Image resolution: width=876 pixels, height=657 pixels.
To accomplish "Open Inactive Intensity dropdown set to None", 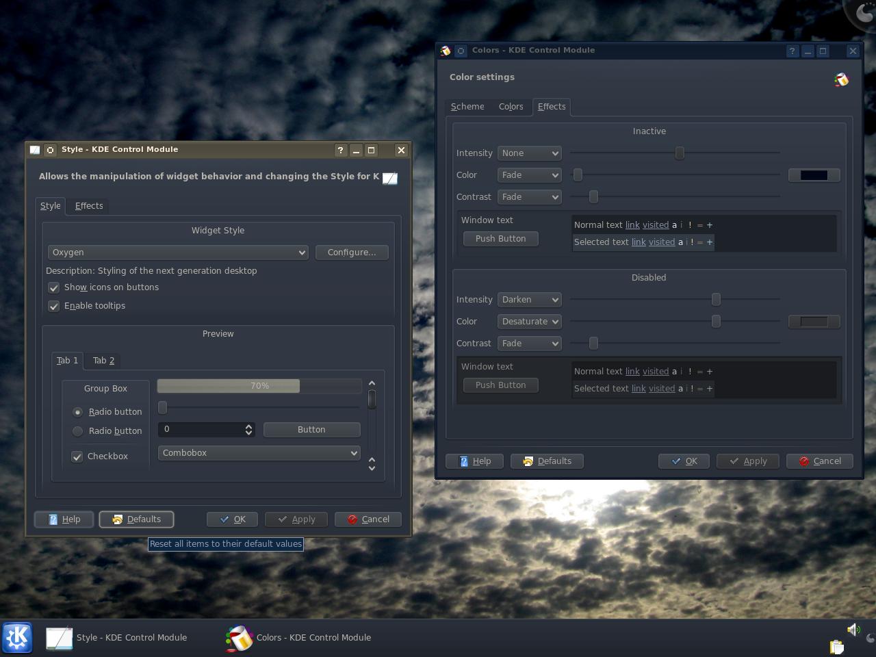I will point(530,153).
